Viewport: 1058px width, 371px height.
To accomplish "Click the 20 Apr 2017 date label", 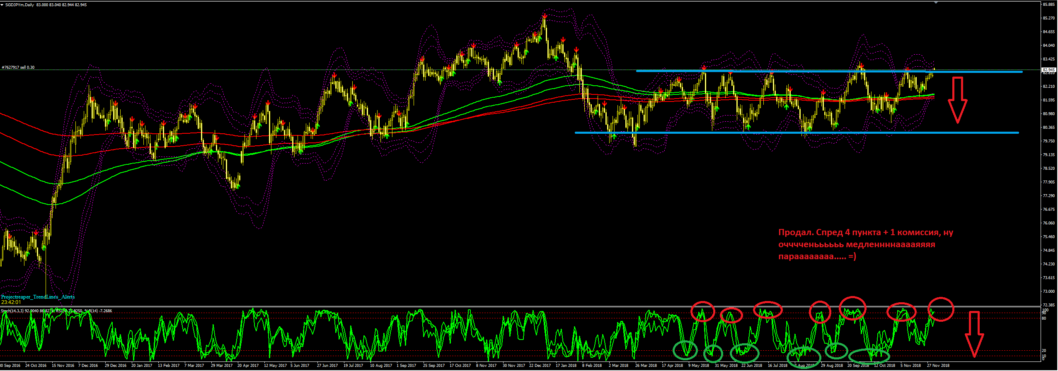I will click(x=248, y=366).
